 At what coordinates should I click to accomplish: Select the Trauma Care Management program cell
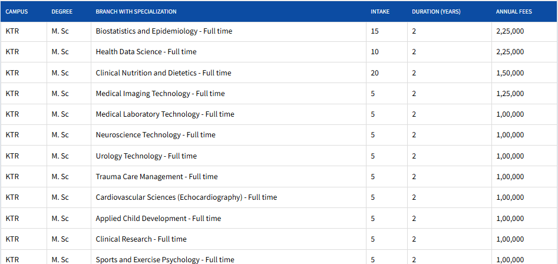157,177
